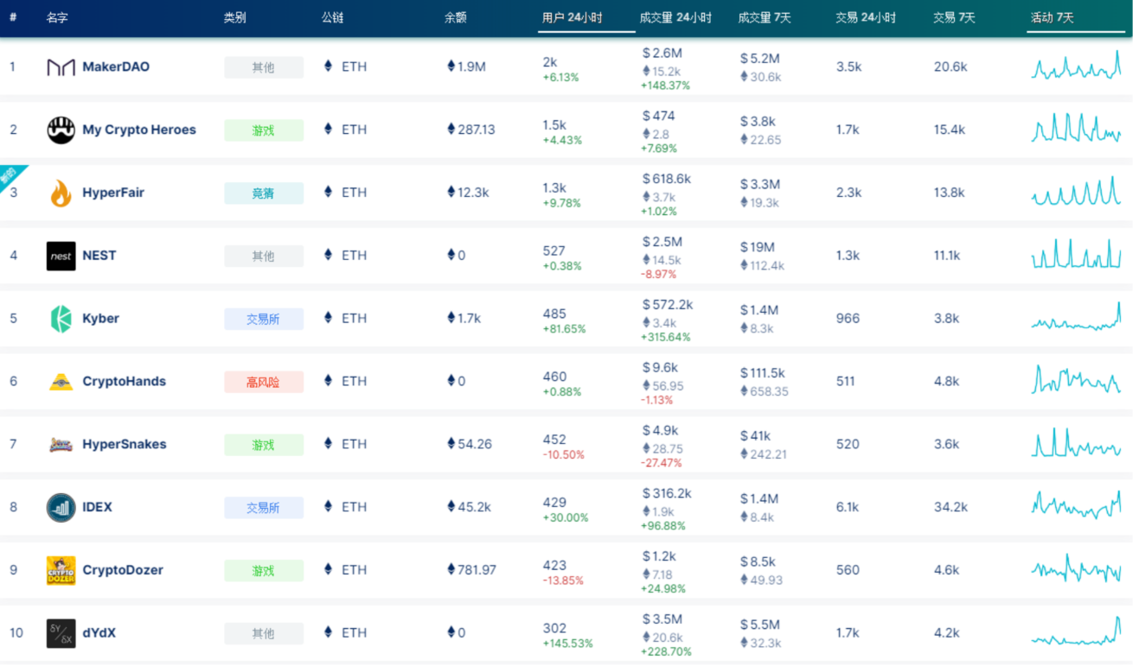Click the CryptoDozer logo icon
This screenshot has width=1139, height=666.
61,571
